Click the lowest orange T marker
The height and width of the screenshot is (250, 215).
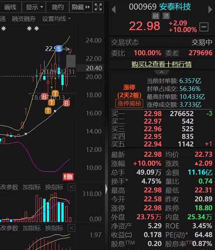(48, 111)
